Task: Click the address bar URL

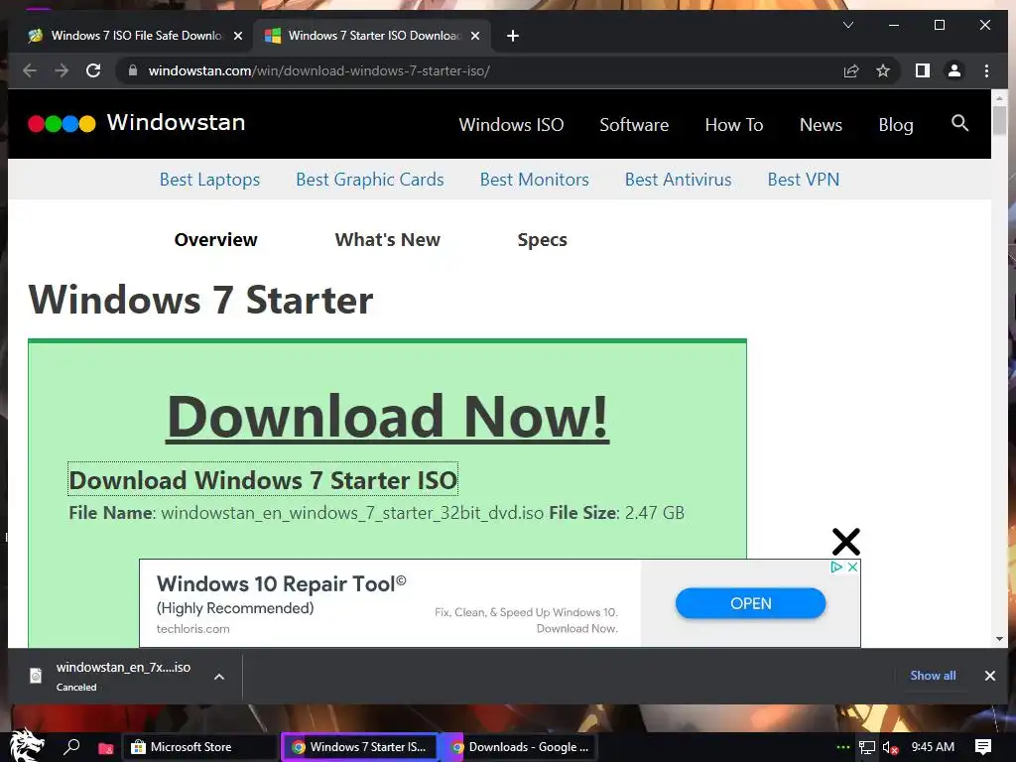Action: tap(318, 70)
